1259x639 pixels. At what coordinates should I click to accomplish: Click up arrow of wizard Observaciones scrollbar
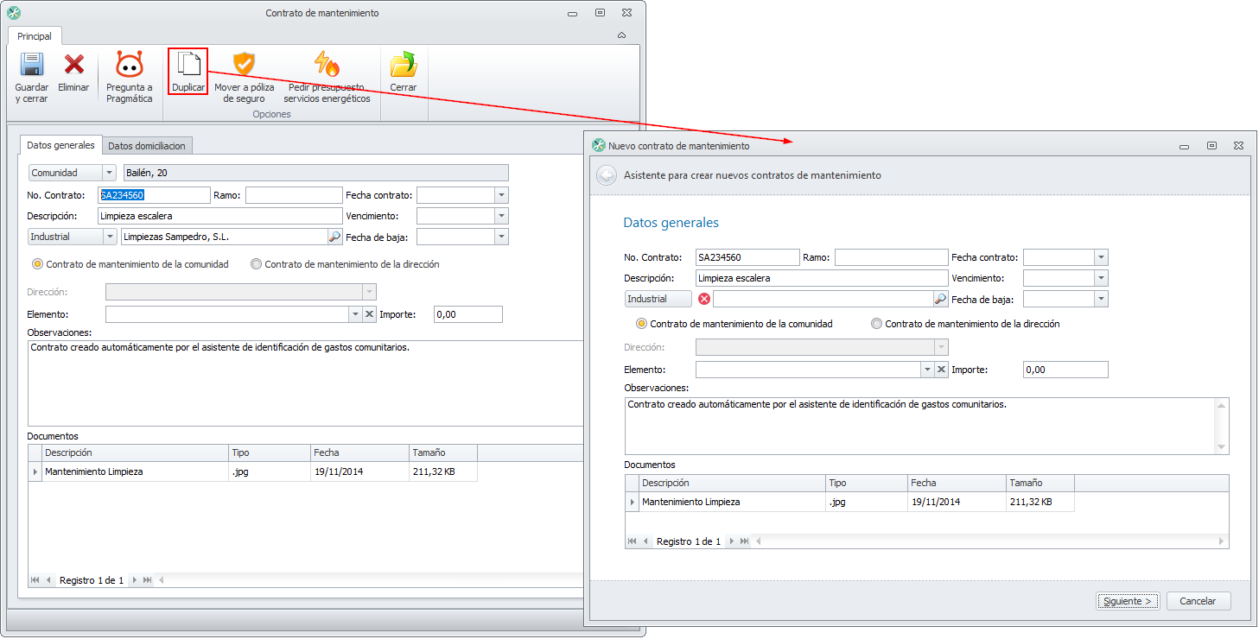coord(1221,405)
